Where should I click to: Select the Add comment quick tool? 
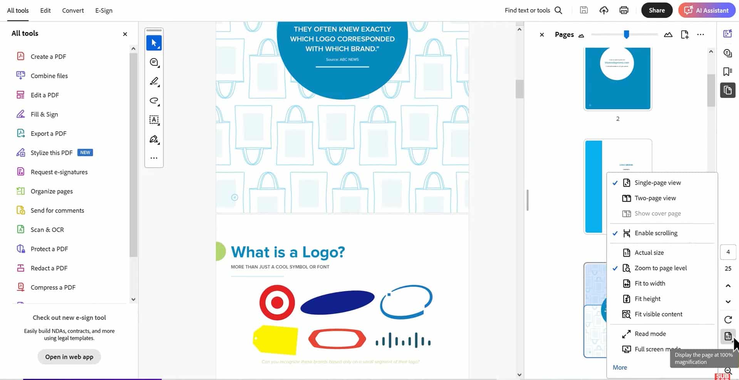click(154, 62)
